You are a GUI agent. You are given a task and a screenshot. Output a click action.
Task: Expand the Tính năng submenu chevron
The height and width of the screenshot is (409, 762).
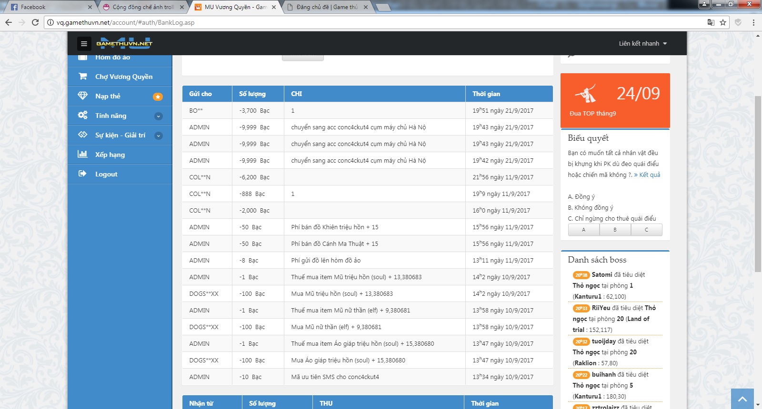point(159,116)
